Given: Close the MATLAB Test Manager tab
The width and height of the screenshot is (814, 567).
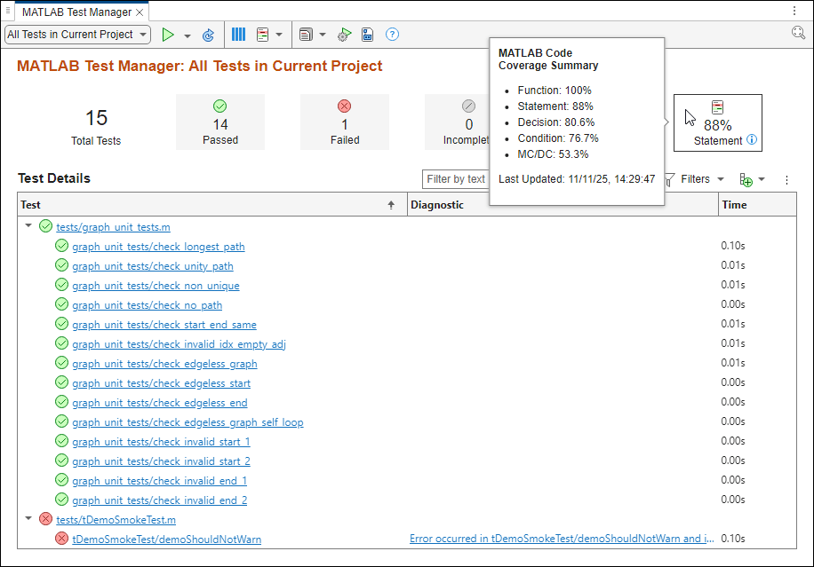Looking at the screenshot, I should pyautogui.click(x=140, y=12).
